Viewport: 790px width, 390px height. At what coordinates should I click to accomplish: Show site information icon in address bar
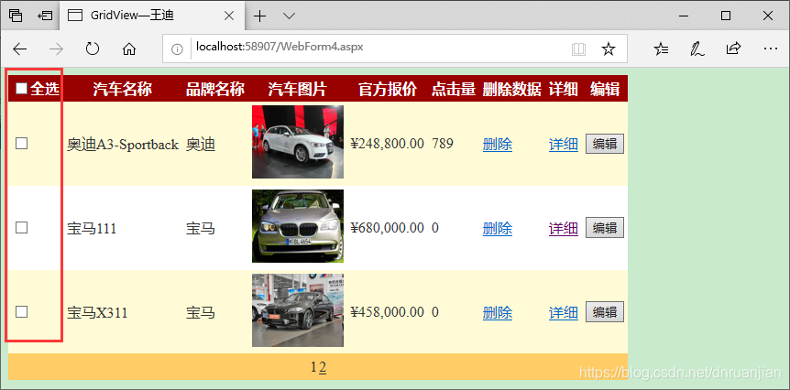pos(176,49)
